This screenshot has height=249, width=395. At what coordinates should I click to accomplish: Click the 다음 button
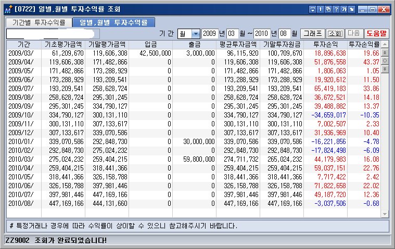point(354,33)
